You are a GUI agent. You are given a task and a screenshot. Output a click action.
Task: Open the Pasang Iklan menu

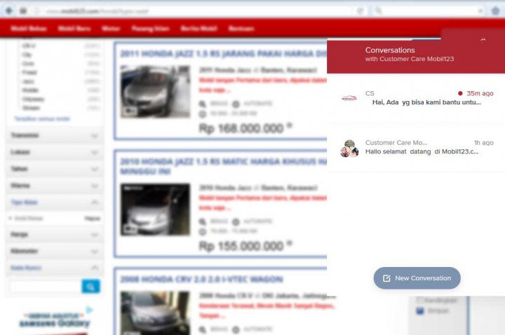point(150,29)
